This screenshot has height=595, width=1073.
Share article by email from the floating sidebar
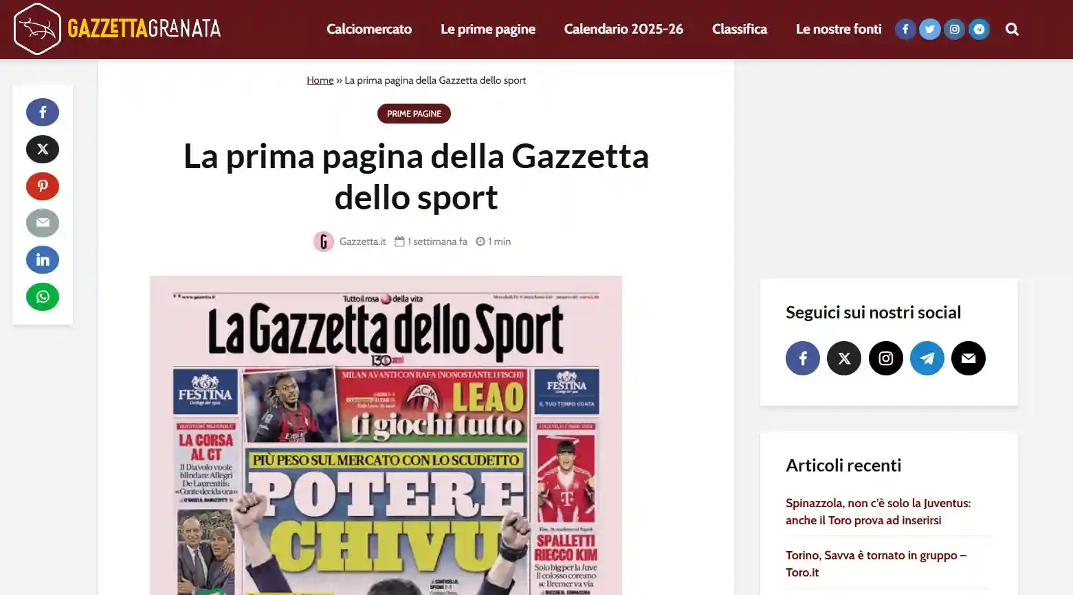43,223
